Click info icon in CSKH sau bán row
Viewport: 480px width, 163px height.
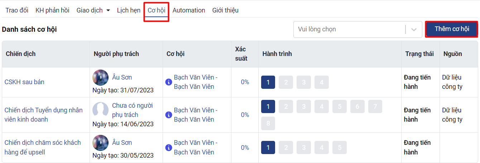pos(169,82)
